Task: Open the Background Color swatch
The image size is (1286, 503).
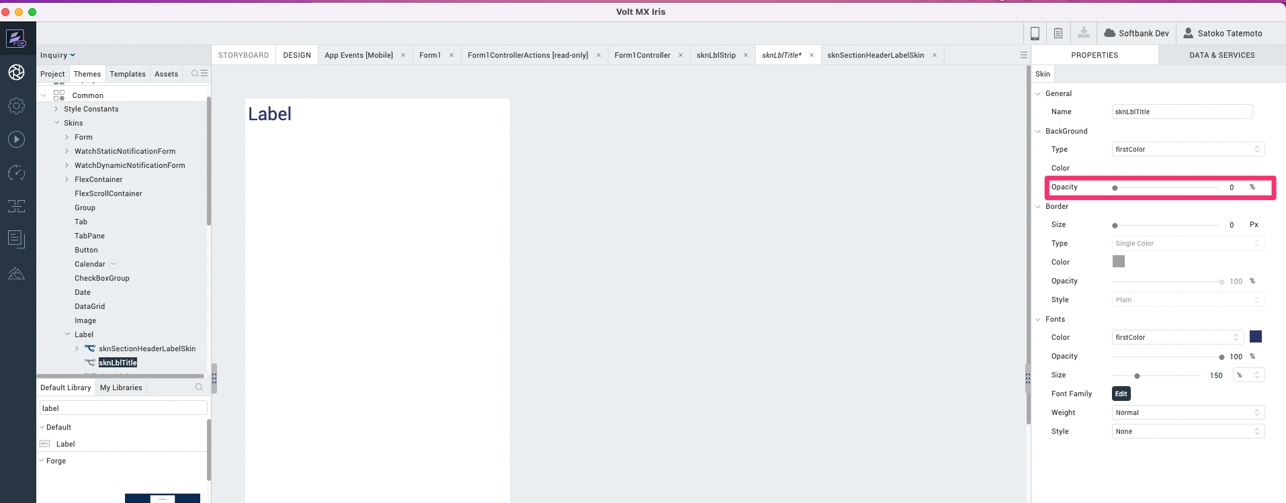Action: point(1119,167)
